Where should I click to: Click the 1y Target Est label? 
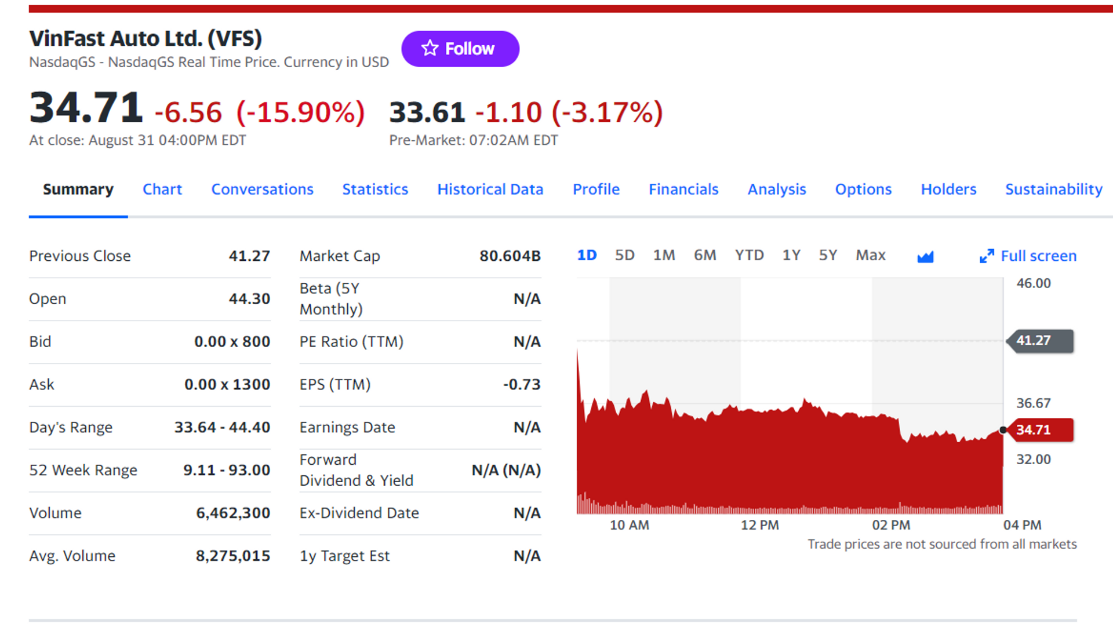pos(344,556)
